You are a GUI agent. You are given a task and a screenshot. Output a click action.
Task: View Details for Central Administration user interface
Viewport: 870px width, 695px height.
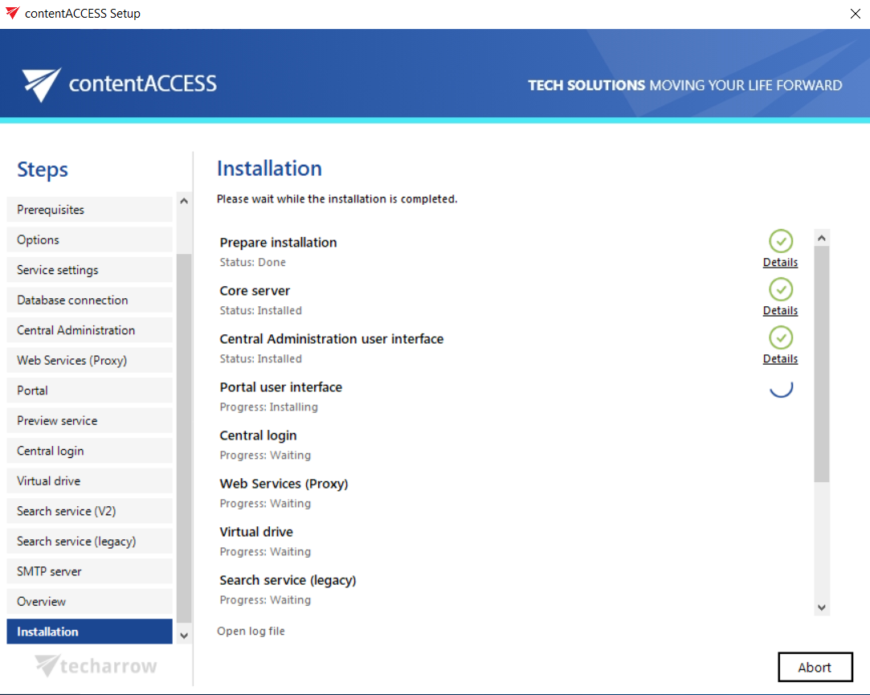coord(780,359)
